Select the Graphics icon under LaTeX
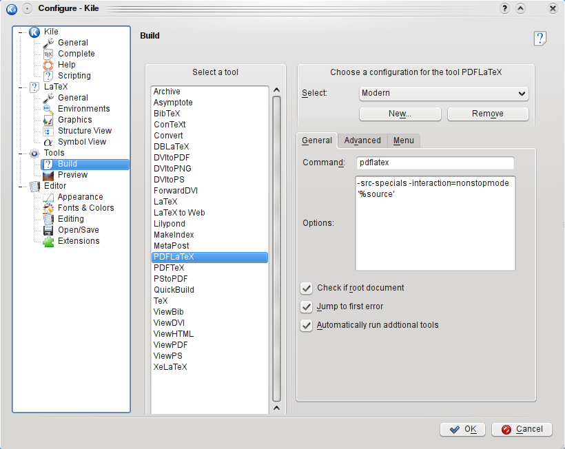565x449 pixels. coord(48,120)
